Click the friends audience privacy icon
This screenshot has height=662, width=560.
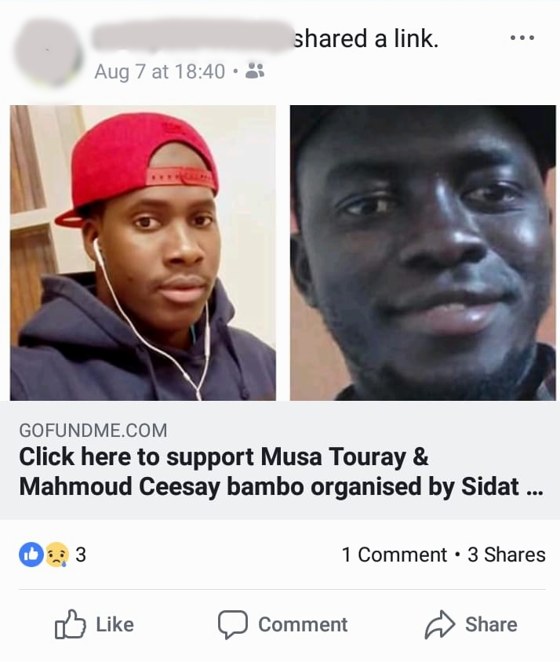pos(255,71)
